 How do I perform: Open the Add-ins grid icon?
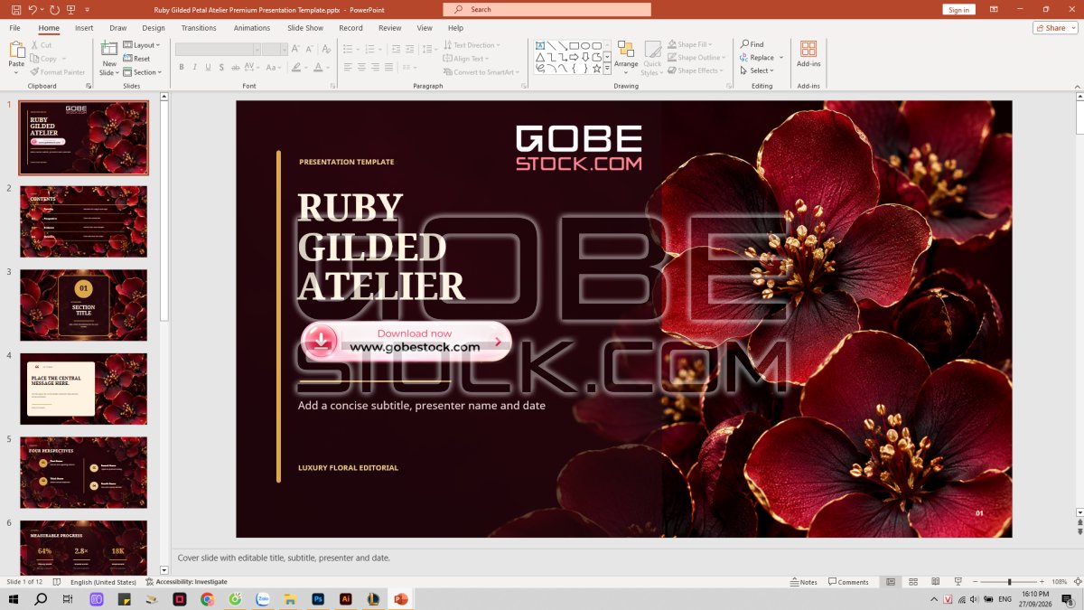(x=808, y=49)
